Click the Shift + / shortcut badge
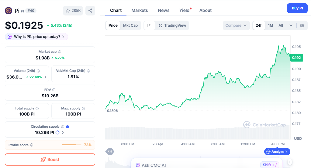This screenshot has width=311, height=168. click(x=270, y=165)
